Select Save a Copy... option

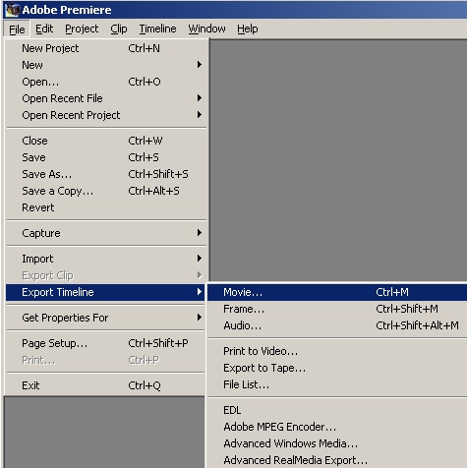(x=106, y=191)
